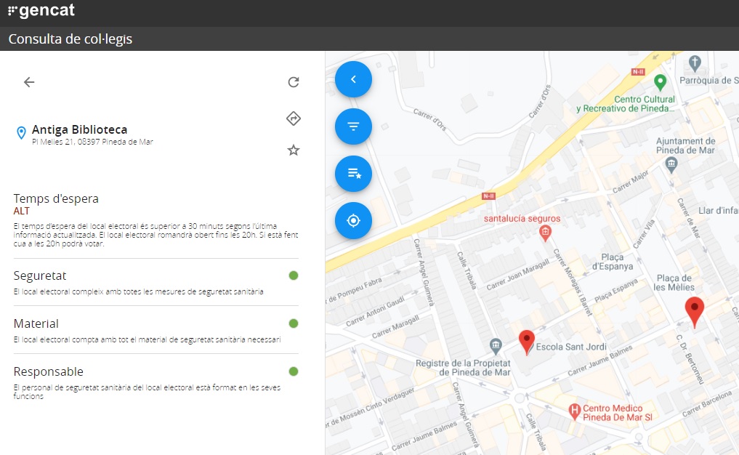Click Escola Sant Jordi map label
Image resolution: width=739 pixels, height=455 pixels.
tap(571, 347)
